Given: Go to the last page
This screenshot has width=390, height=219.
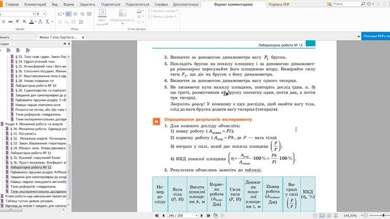Looking at the screenshot, I should [x=208, y=215].
